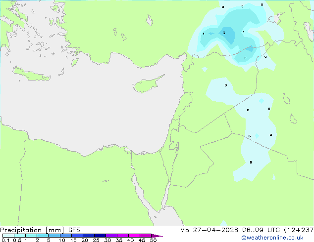This screenshot has width=314, height=242.
Task: Click the '0.1' legend label
Action: click(5, 240)
